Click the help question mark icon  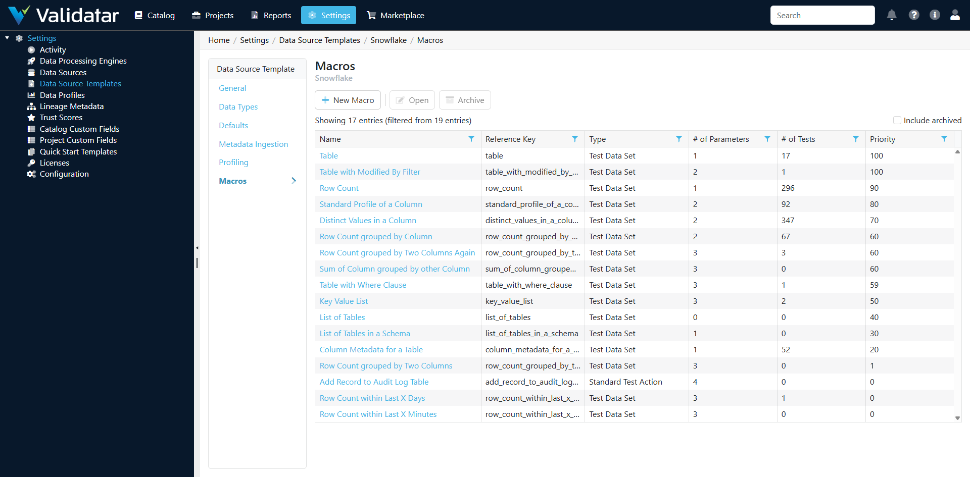click(x=913, y=15)
